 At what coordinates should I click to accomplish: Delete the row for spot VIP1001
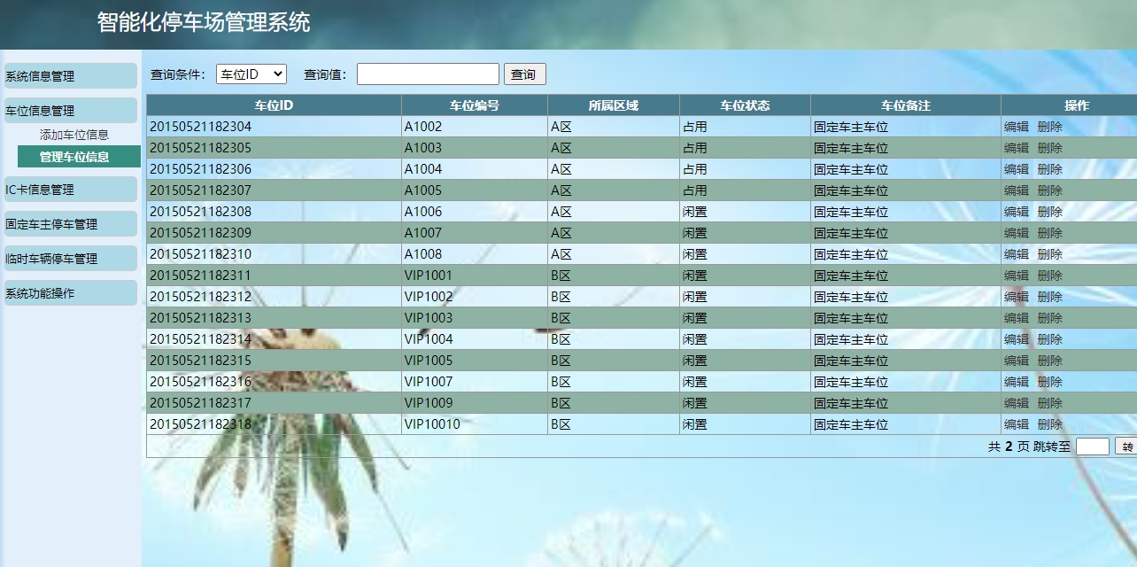tap(1049, 276)
